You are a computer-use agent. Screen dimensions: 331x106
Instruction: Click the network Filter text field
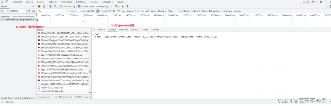point(51,11)
